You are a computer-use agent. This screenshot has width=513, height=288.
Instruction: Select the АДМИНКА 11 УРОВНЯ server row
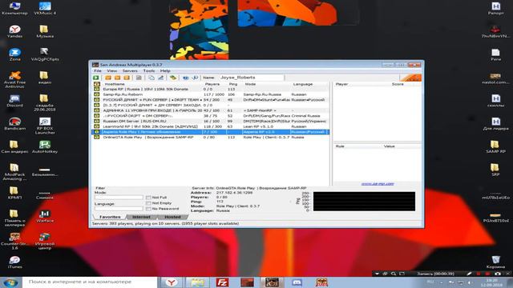tap(210, 110)
